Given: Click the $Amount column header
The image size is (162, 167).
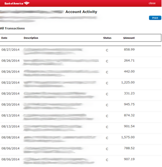Looking at the screenshot, I should (x=129, y=38).
